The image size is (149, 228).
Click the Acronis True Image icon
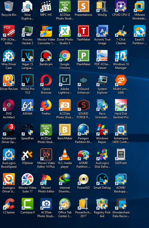tap(102, 31)
